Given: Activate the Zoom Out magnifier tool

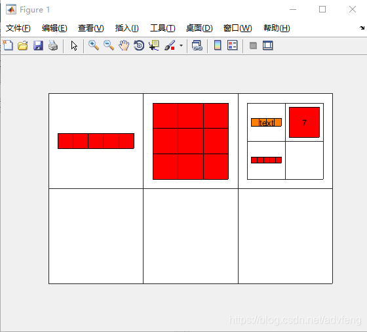Looking at the screenshot, I should tap(109, 45).
